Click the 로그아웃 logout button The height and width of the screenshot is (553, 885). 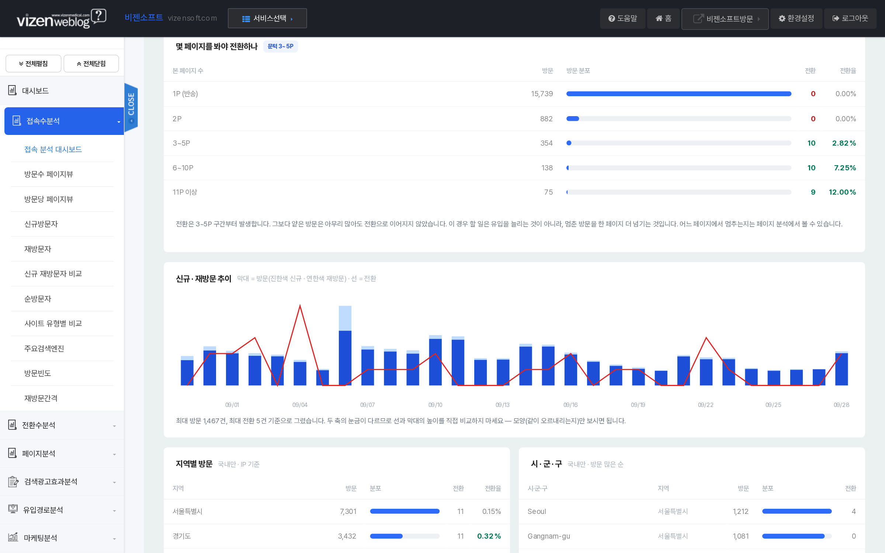[850, 18]
